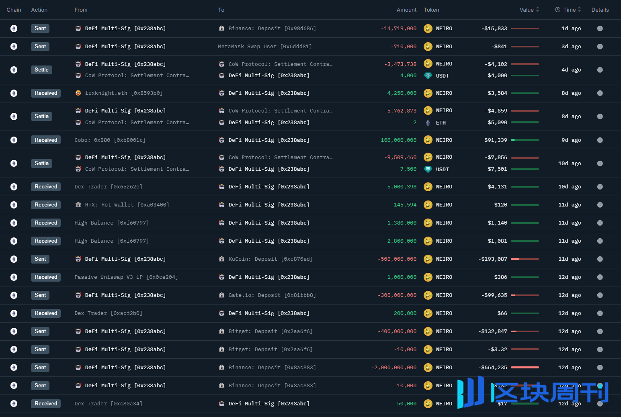Open details info icon for -14,719,000 NEIRO transfer
The height and width of the screenshot is (417, 621).
[600, 29]
